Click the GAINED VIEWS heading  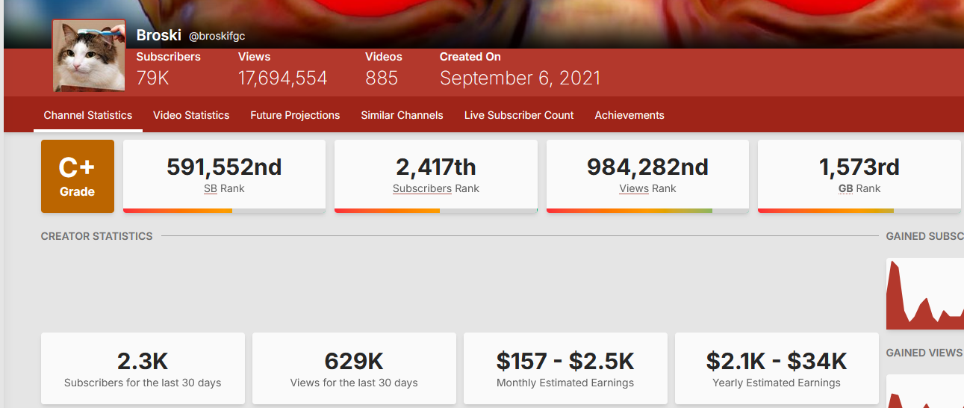[924, 353]
